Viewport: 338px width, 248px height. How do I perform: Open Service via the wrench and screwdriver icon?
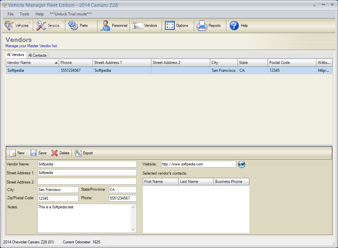[x=41, y=26]
